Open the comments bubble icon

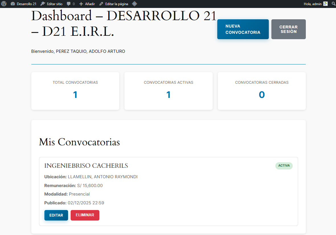coord(69,4)
